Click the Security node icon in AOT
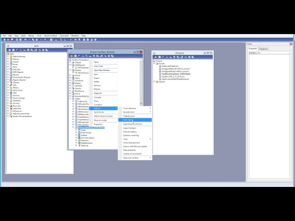Viewport: 295px width, 221px height. coord(11,103)
